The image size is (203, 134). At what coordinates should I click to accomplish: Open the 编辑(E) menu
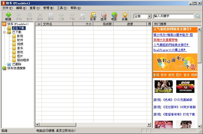pos(21,8)
